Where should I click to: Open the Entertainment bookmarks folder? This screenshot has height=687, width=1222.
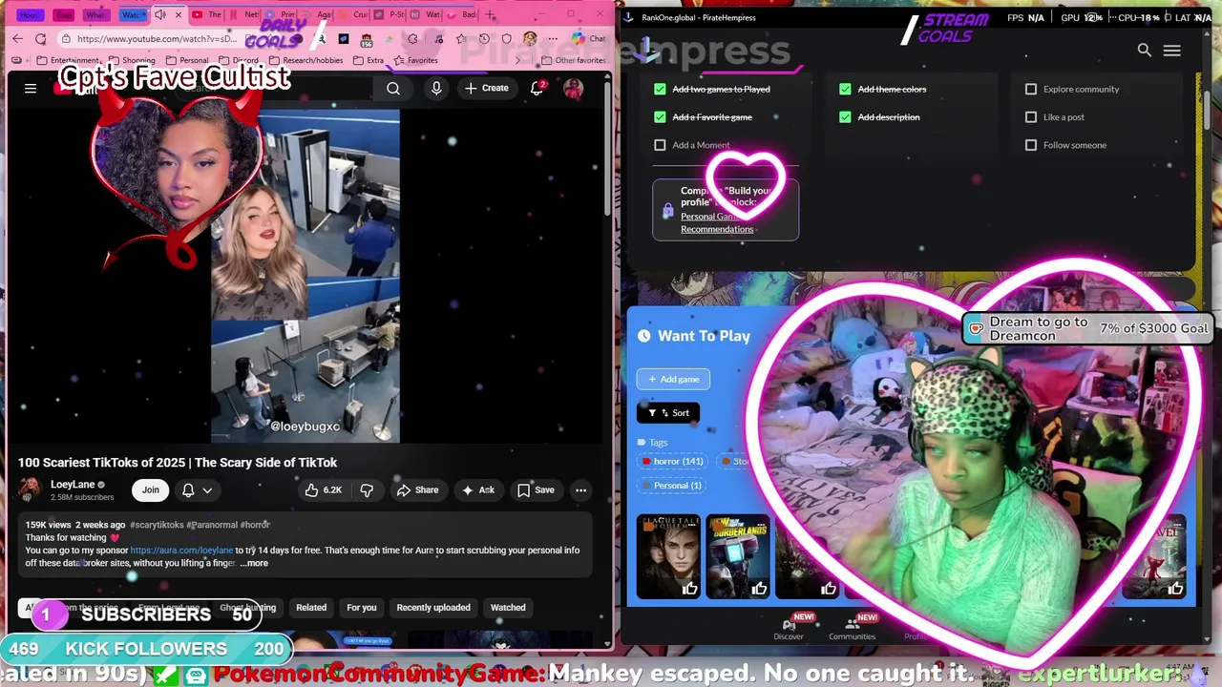pos(67,60)
